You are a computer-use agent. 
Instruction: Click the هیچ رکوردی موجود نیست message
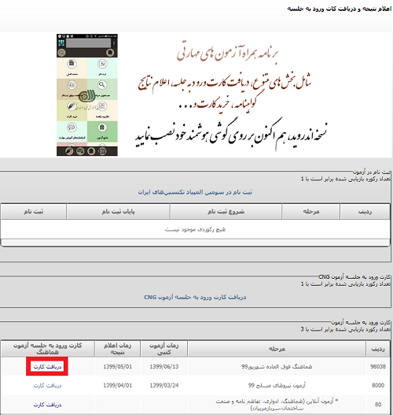[195, 229]
